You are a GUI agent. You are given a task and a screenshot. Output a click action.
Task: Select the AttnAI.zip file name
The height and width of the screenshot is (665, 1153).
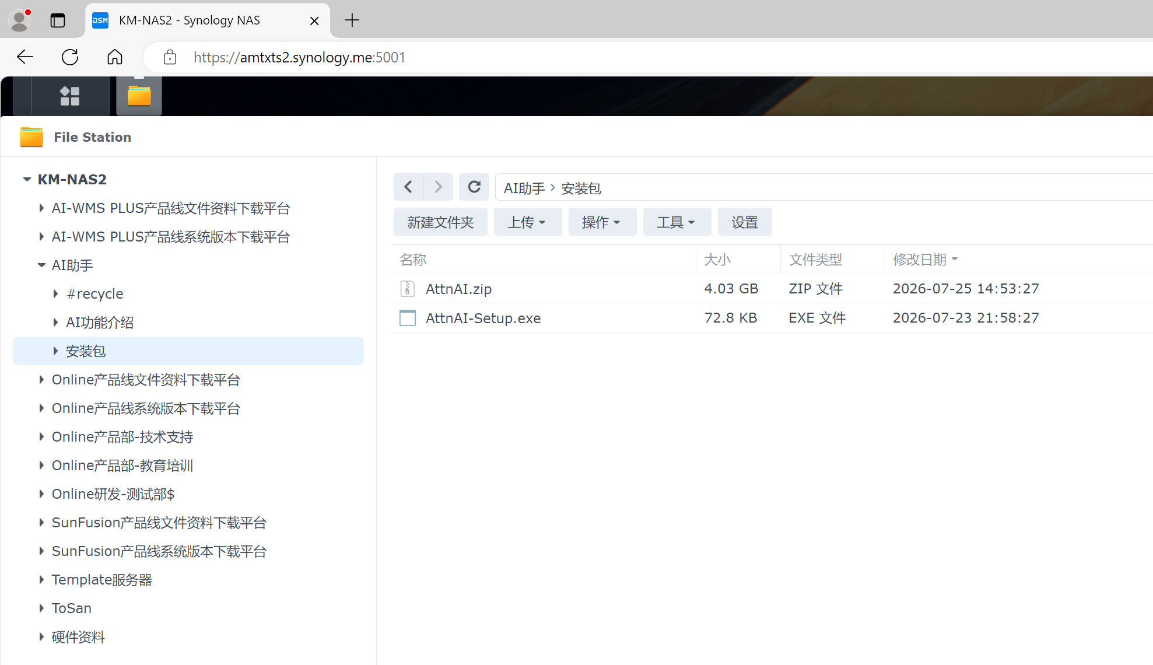tap(458, 289)
